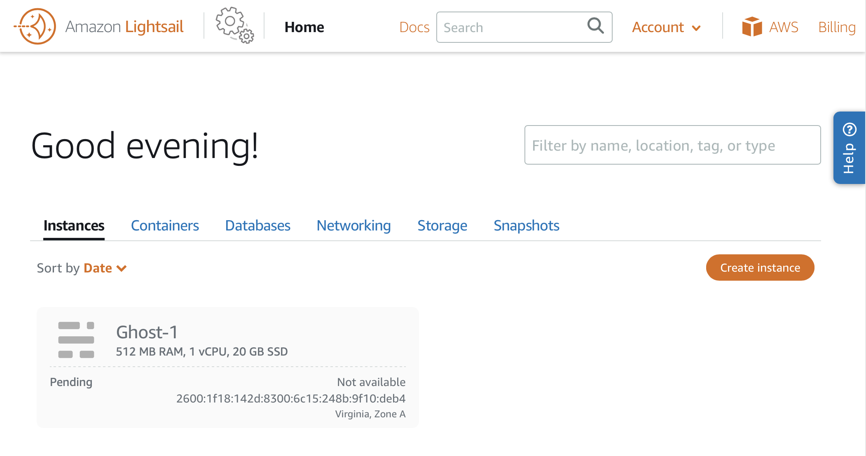This screenshot has width=866, height=456.
Task: Switch to the Networking tab
Action: tap(353, 226)
